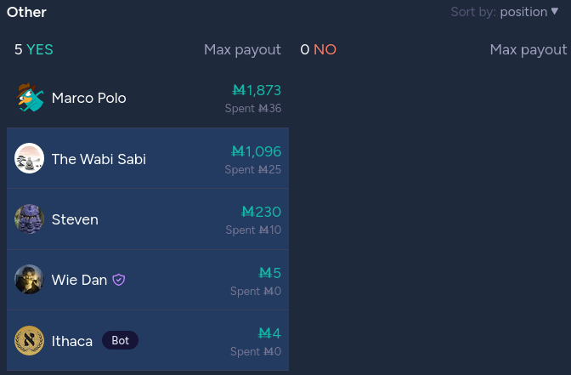Open Steven's purple statue avatar
The width and height of the screenshot is (571, 375).
pos(29,219)
